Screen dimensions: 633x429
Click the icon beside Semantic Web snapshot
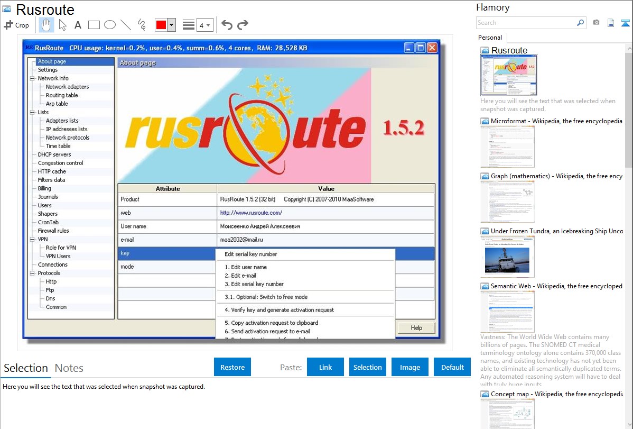pyautogui.click(x=485, y=286)
